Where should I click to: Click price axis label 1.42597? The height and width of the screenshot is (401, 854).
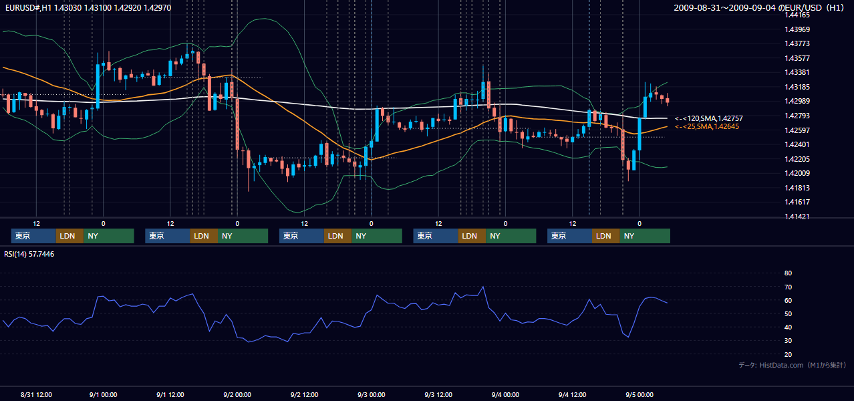pos(797,130)
